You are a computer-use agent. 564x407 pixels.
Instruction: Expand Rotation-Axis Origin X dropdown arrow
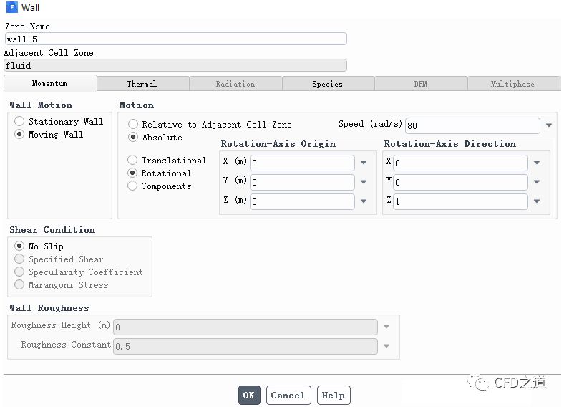364,163
